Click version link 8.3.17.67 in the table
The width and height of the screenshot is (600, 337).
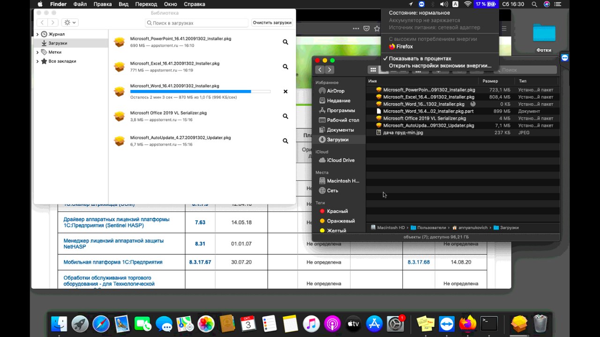tap(200, 262)
